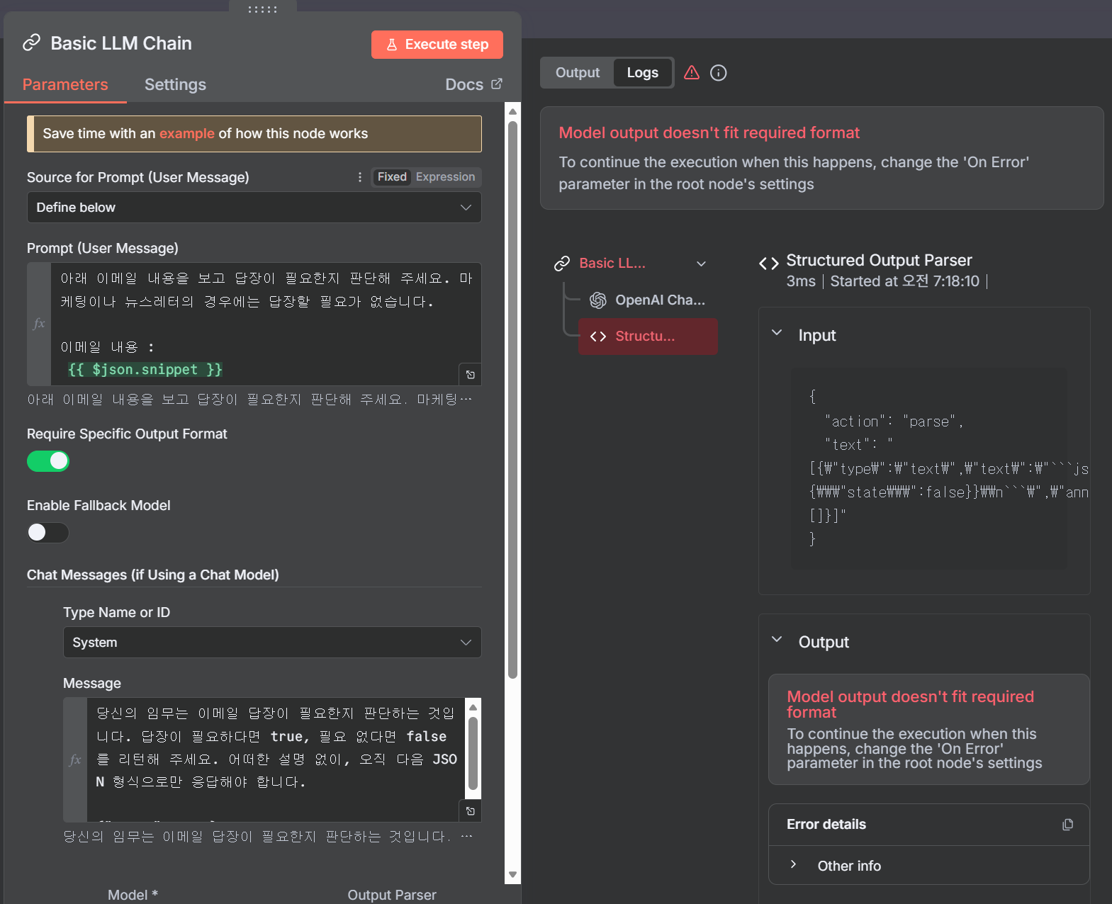Screen dimensions: 1112x904
Task: Select Fixed mode for Source for Prompt
Action: click(392, 177)
